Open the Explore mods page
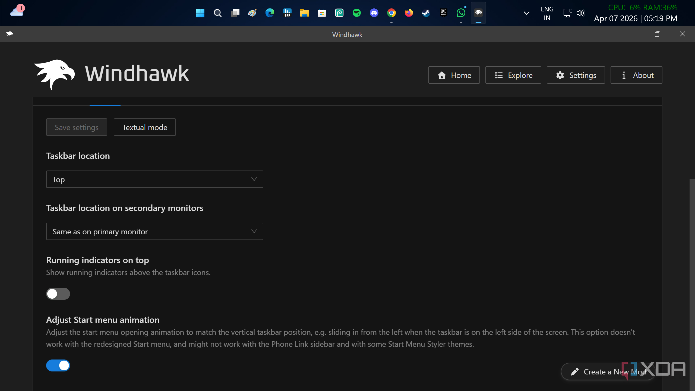 (513, 75)
